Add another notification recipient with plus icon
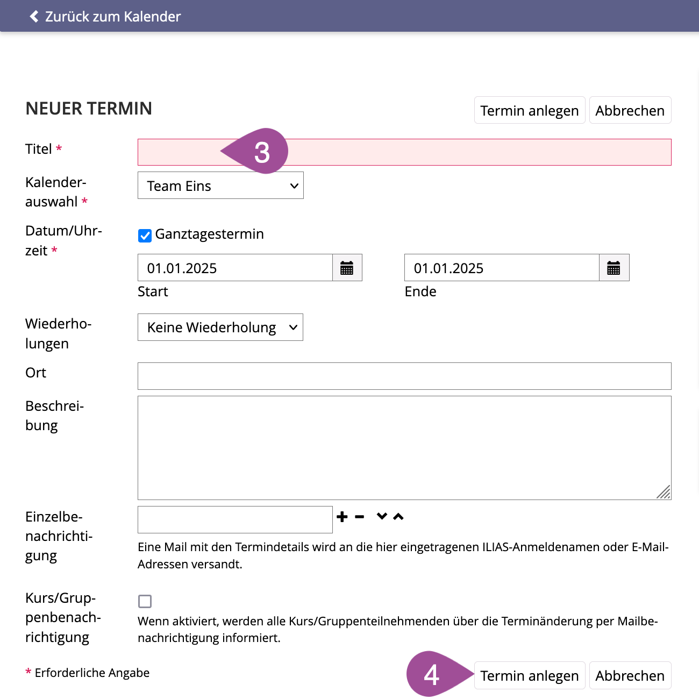 click(x=342, y=517)
